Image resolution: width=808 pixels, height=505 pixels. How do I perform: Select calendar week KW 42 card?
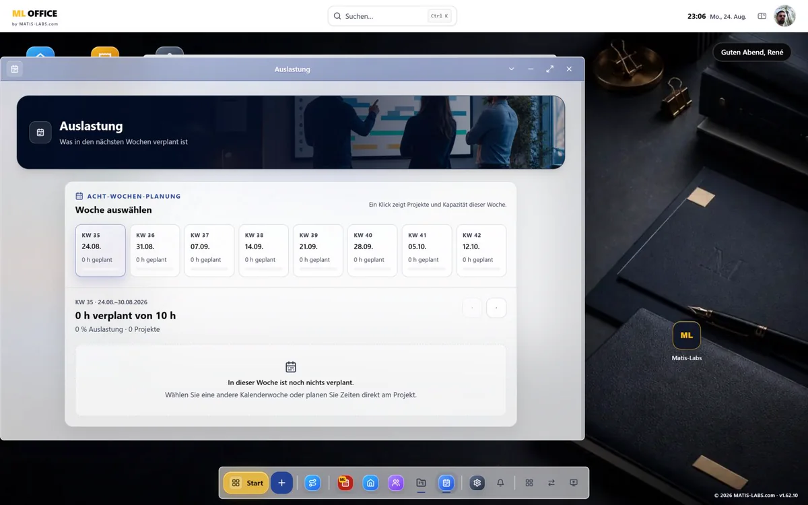click(481, 250)
